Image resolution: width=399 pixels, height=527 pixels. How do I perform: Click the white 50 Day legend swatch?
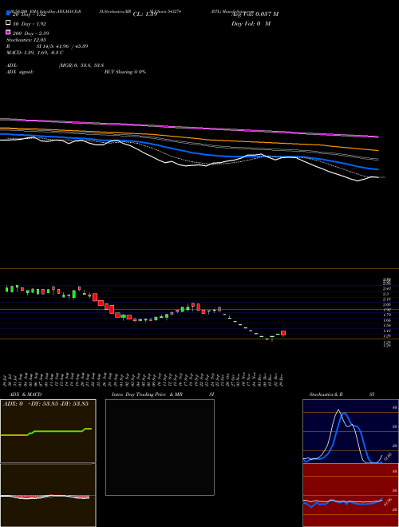[x=8, y=23]
